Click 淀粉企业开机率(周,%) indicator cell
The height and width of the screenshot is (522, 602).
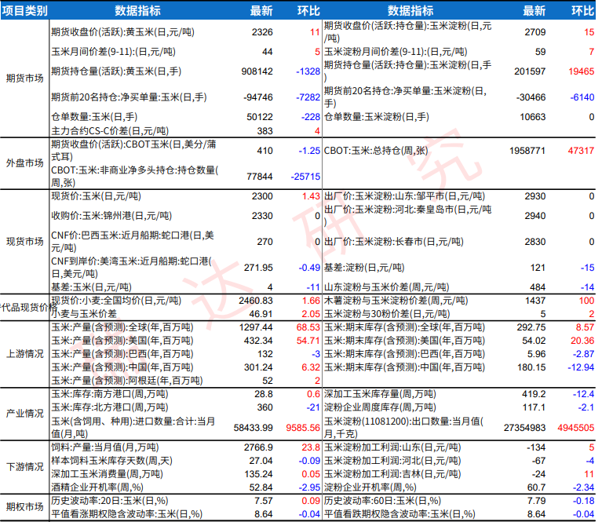pos(370,487)
